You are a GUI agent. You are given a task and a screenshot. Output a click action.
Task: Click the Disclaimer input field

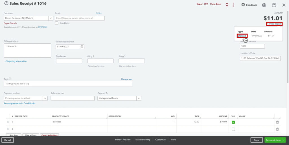(x=69, y=61)
